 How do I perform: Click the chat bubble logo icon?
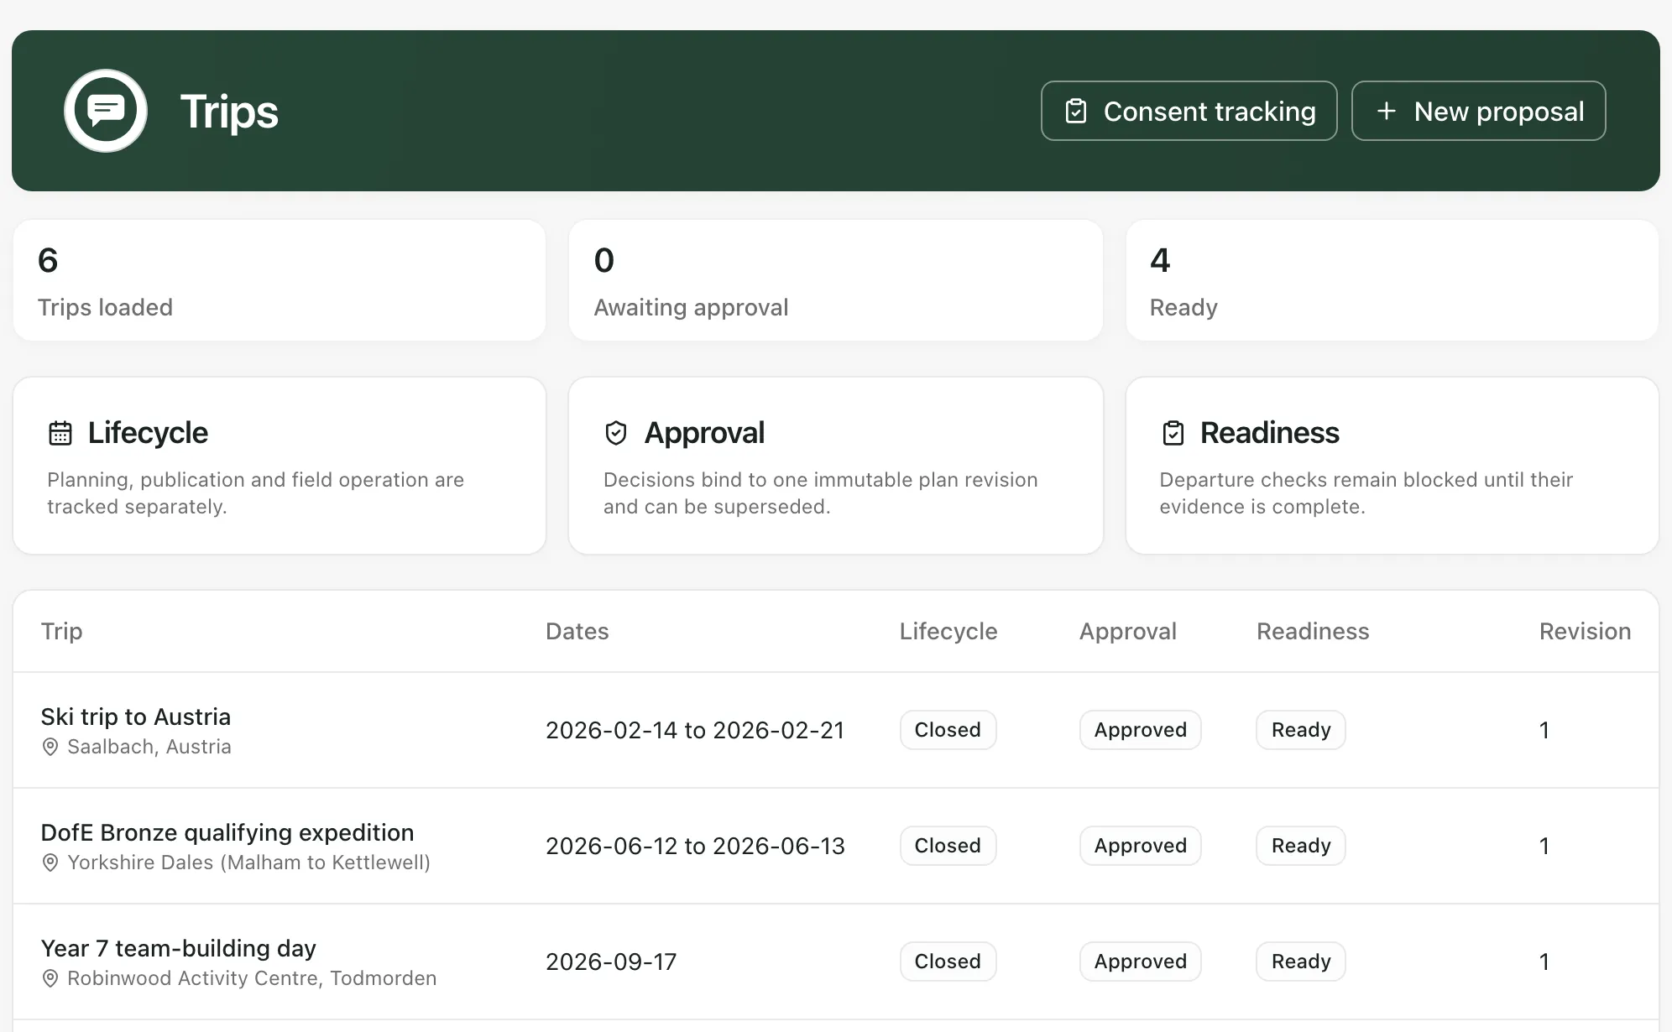[x=106, y=111]
